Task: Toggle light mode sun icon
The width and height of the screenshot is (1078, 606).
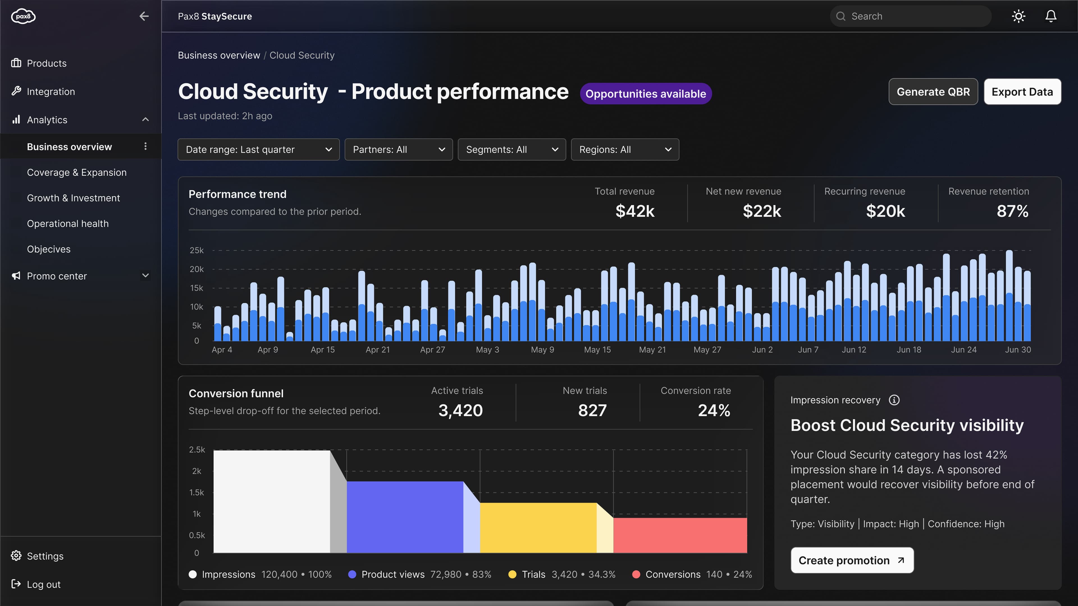Action: [1018, 16]
